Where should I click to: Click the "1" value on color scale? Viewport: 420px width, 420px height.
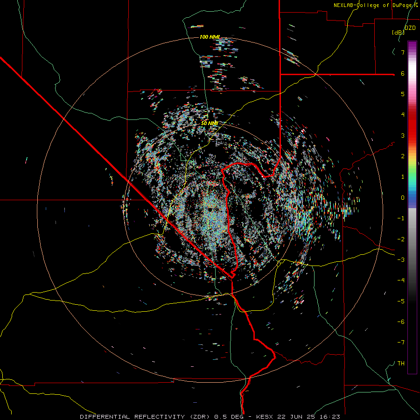coord(403,177)
